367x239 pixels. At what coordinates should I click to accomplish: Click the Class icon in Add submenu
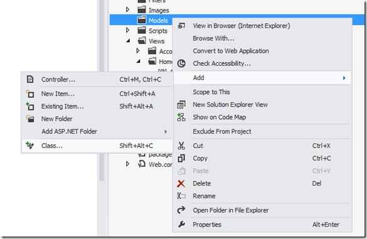coord(30,146)
